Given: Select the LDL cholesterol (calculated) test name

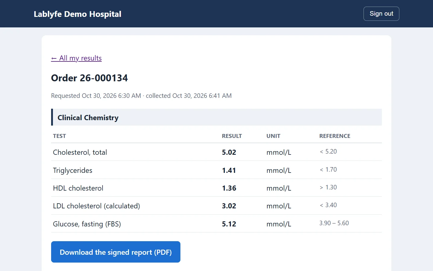Looking at the screenshot, I should [x=97, y=206].
